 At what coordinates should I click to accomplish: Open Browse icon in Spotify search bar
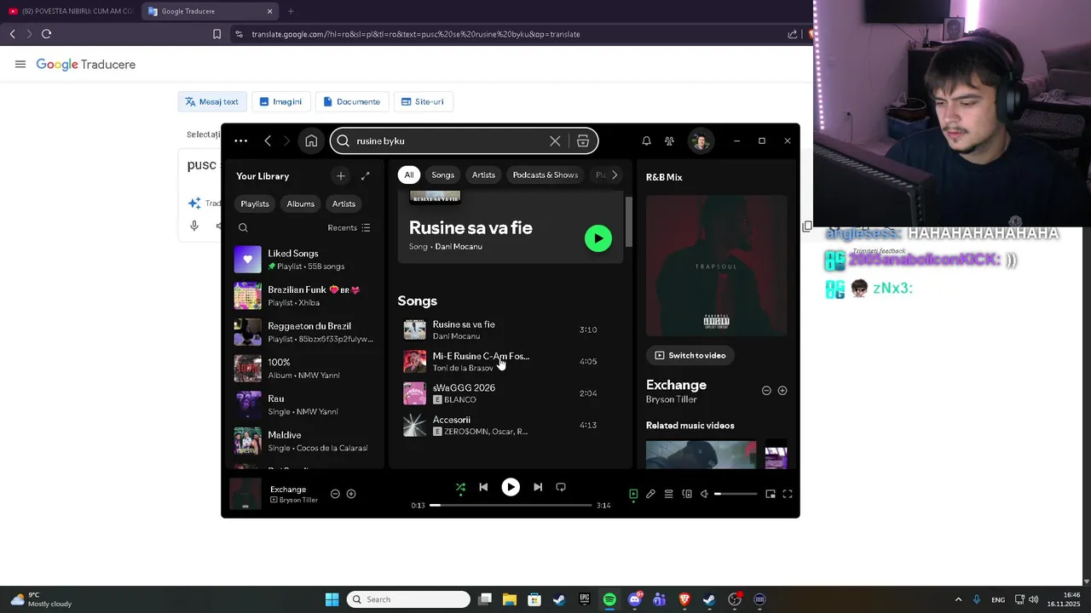(x=583, y=141)
